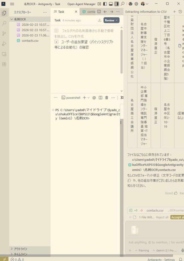Collapse the 名刺OCR folder
184x261 pixels.
tap(20, 19)
